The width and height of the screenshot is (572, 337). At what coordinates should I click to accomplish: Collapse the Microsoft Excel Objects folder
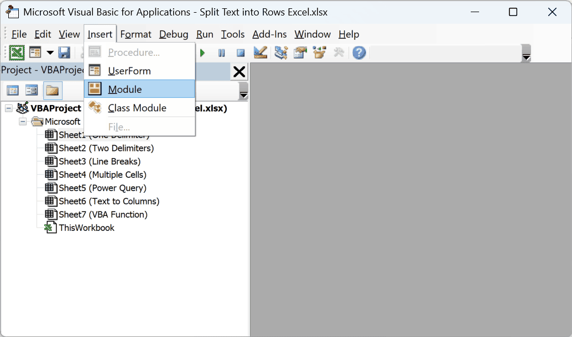(x=23, y=122)
